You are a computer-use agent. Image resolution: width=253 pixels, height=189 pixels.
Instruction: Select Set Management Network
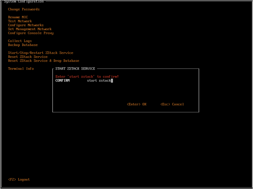pyautogui.click(x=30, y=29)
